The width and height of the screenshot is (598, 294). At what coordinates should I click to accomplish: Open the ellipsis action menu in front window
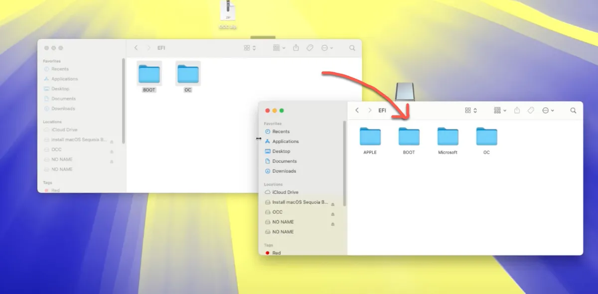click(x=548, y=111)
